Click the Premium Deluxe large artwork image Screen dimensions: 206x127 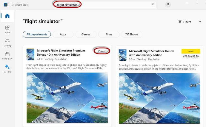67,98
